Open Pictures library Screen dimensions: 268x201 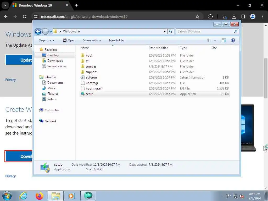coord(53,94)
